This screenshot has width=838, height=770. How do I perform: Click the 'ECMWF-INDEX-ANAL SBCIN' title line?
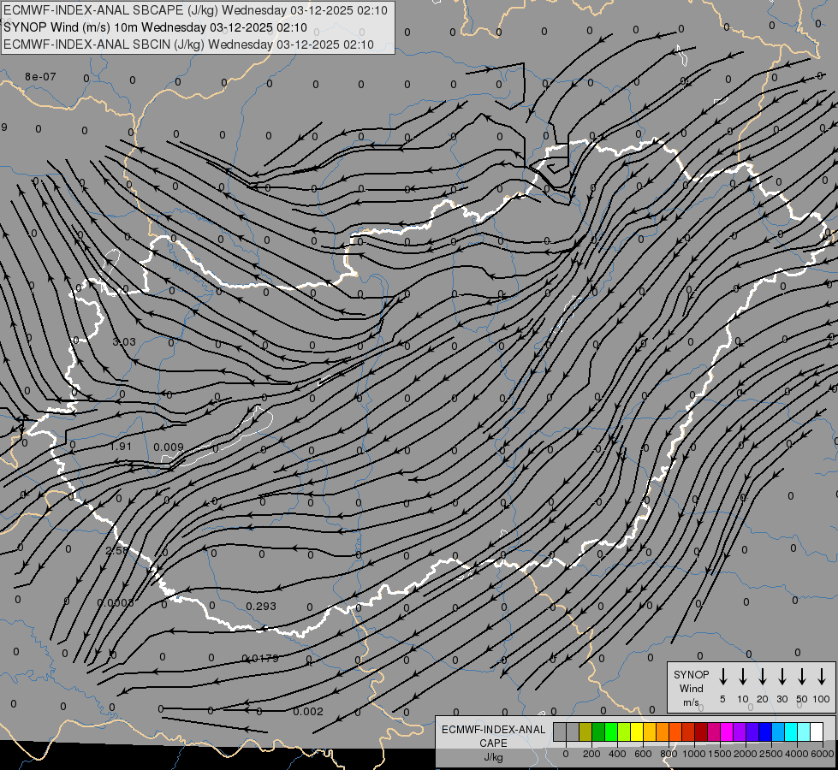188,44
